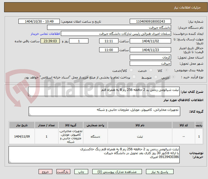Click the گروه کالا textarea
The image size is (208, 179).
pos(104,111)
